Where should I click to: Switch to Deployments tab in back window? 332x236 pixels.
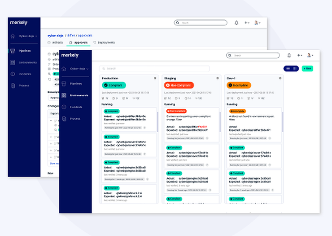pyautogui.click(x=104, y=43)
